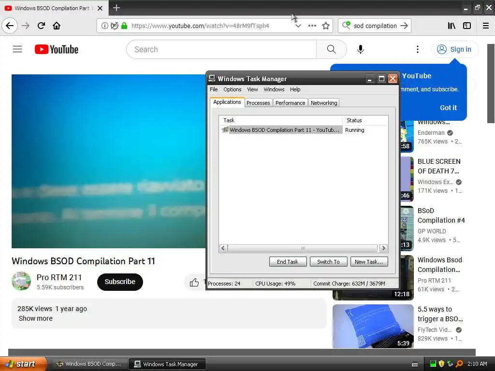Switch to the Processes tab
This screenshot has height=371, width=495.
pyautogui.click(x=258, y=103)
